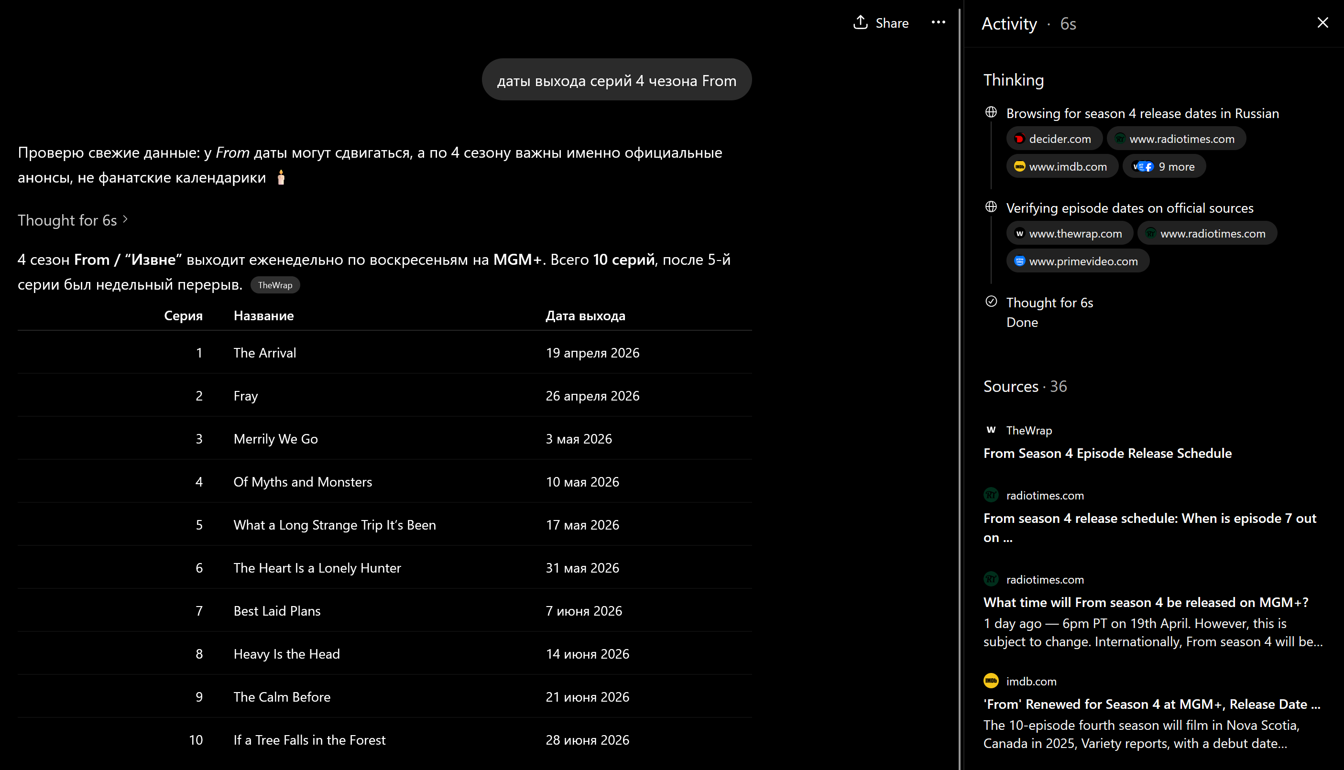The image size is (1344, 770).
Task: Select 'Best Laid Plans' episode title
Action: coord(277,611)
